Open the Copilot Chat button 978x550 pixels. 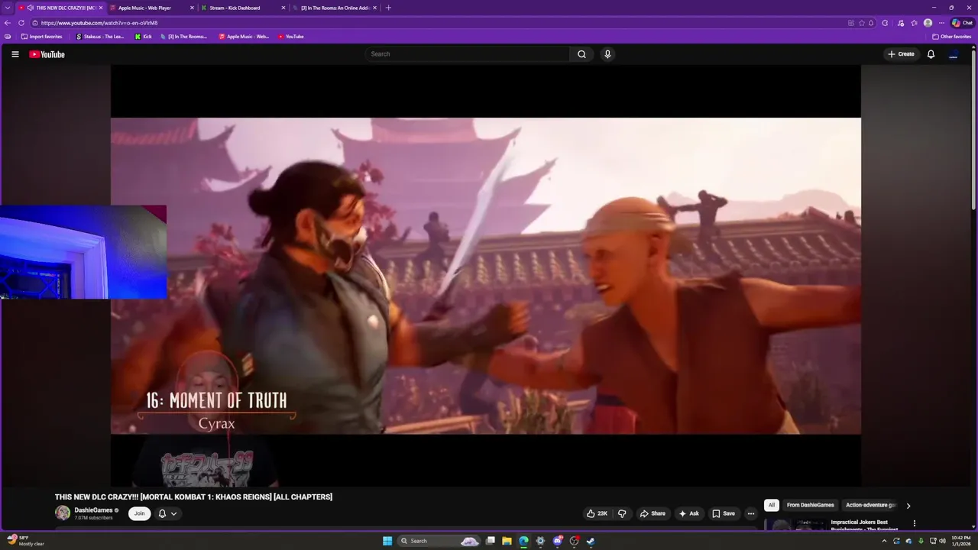pyautogui.click(x=962, y=23)
